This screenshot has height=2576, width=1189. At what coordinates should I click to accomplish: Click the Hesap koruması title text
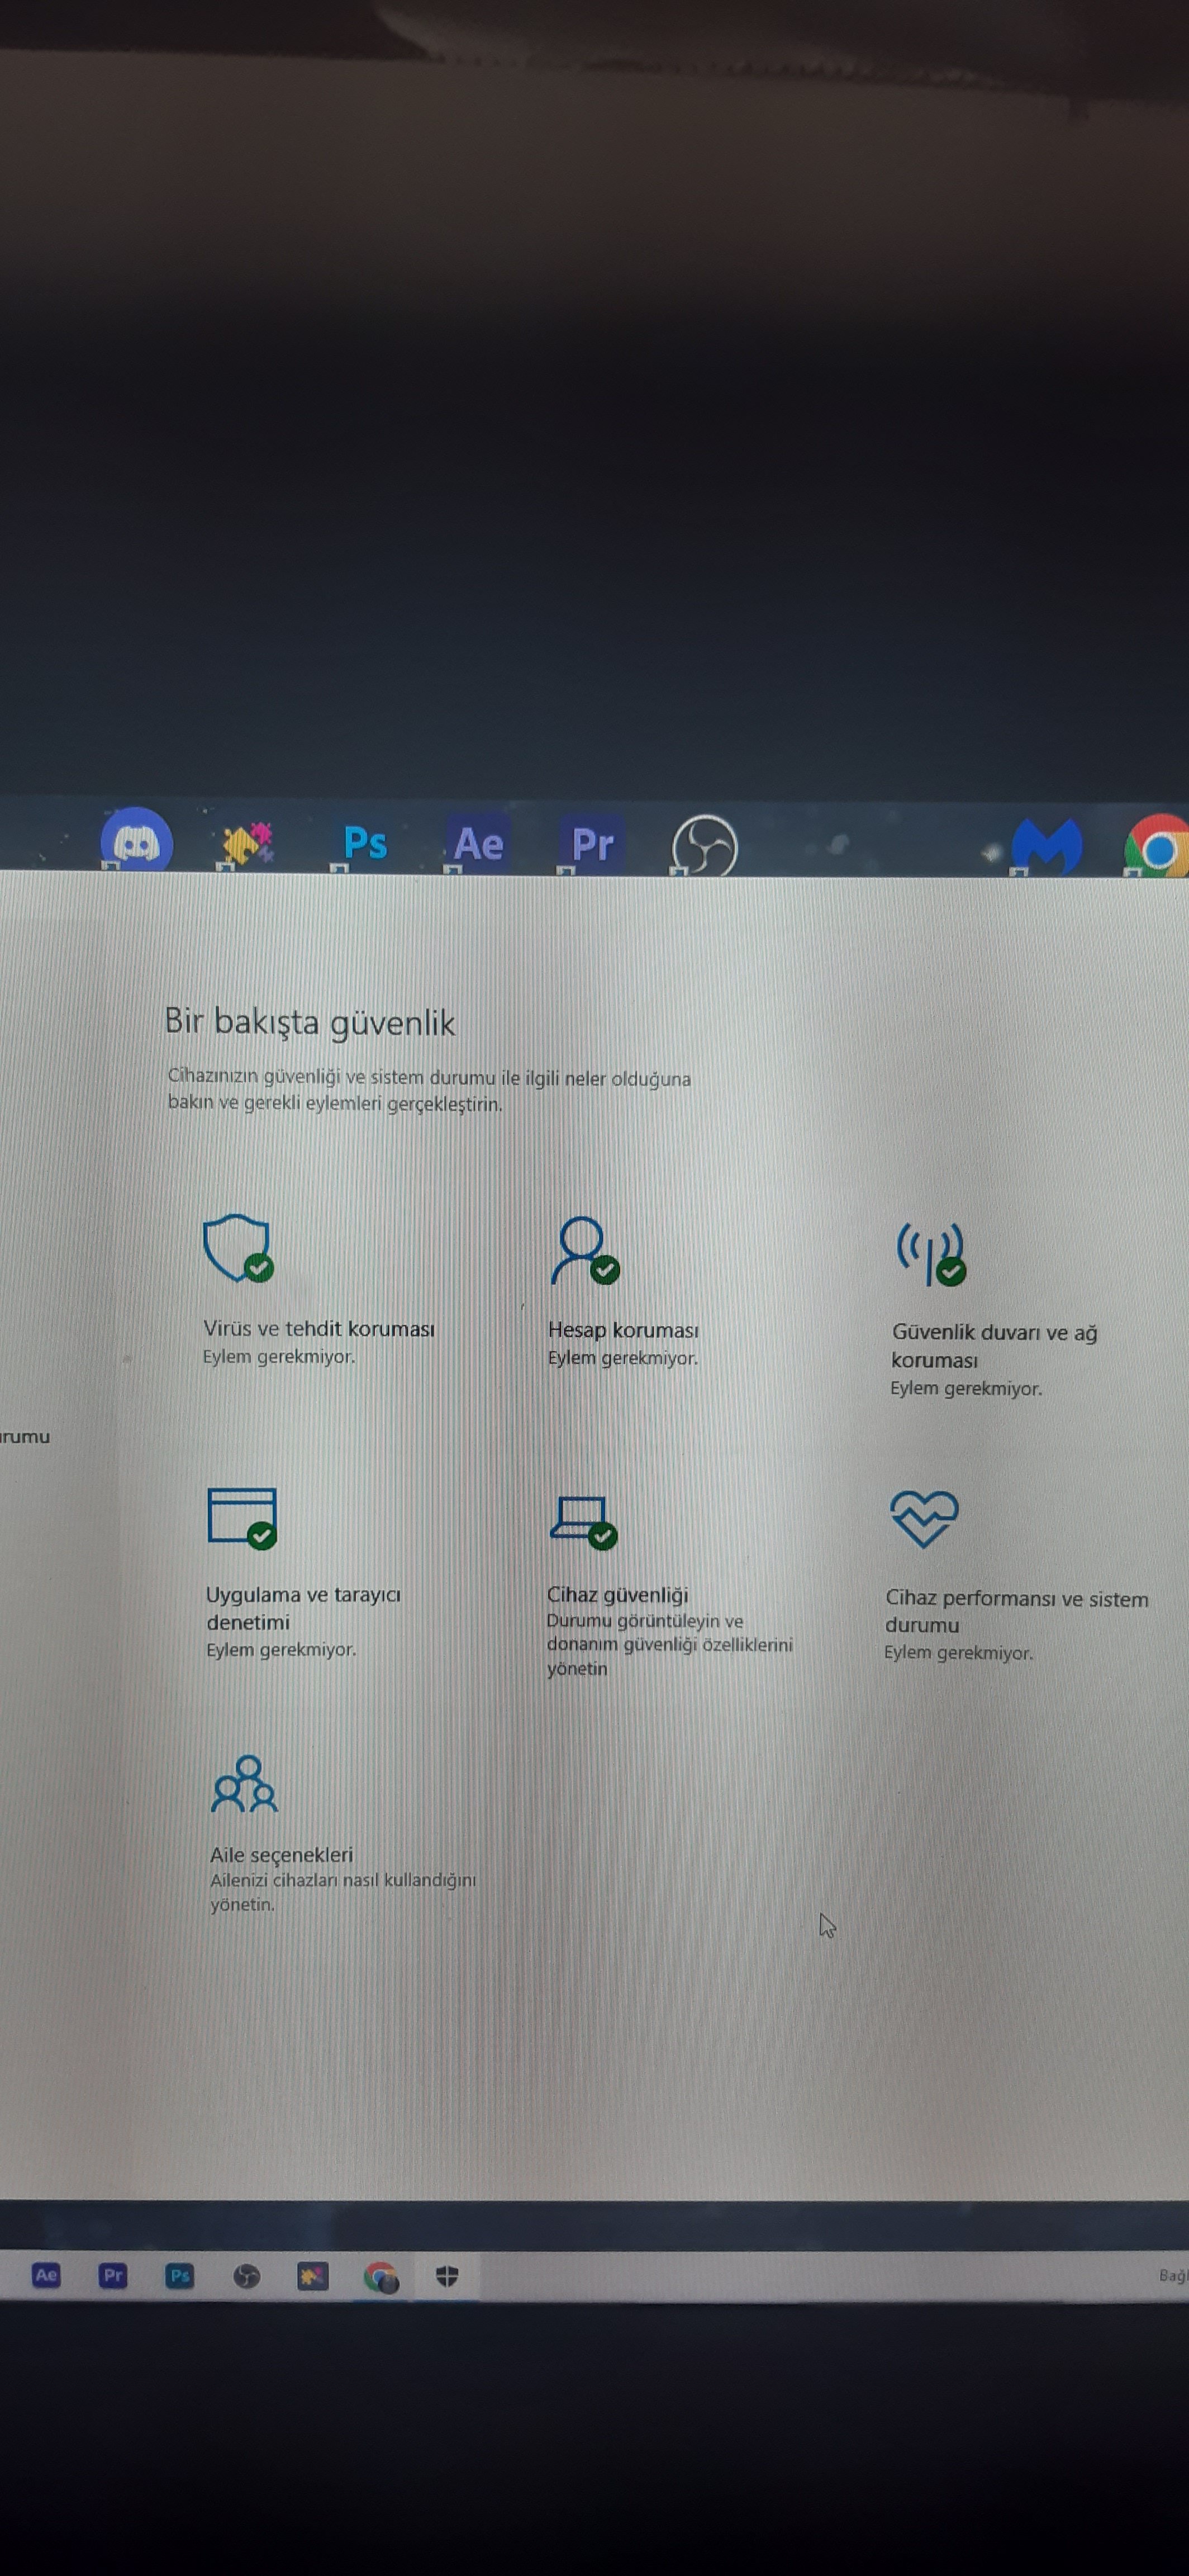(x=622, y=1330)
